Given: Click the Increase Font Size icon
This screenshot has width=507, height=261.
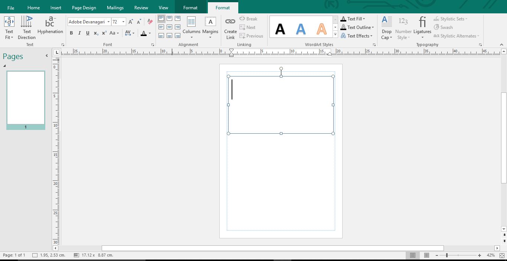Looking at the screenshot, I should click(131, 22).
